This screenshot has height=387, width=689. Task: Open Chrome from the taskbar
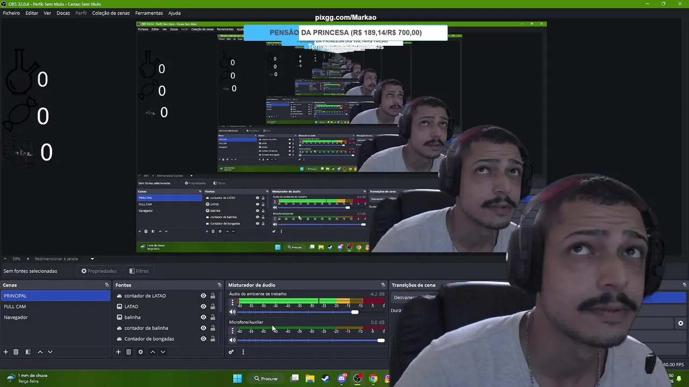373,378
